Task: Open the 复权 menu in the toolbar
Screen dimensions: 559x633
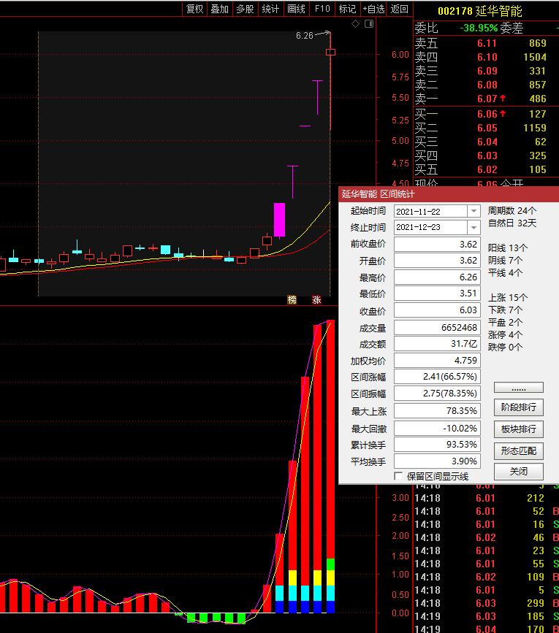Action: point(194,9)
